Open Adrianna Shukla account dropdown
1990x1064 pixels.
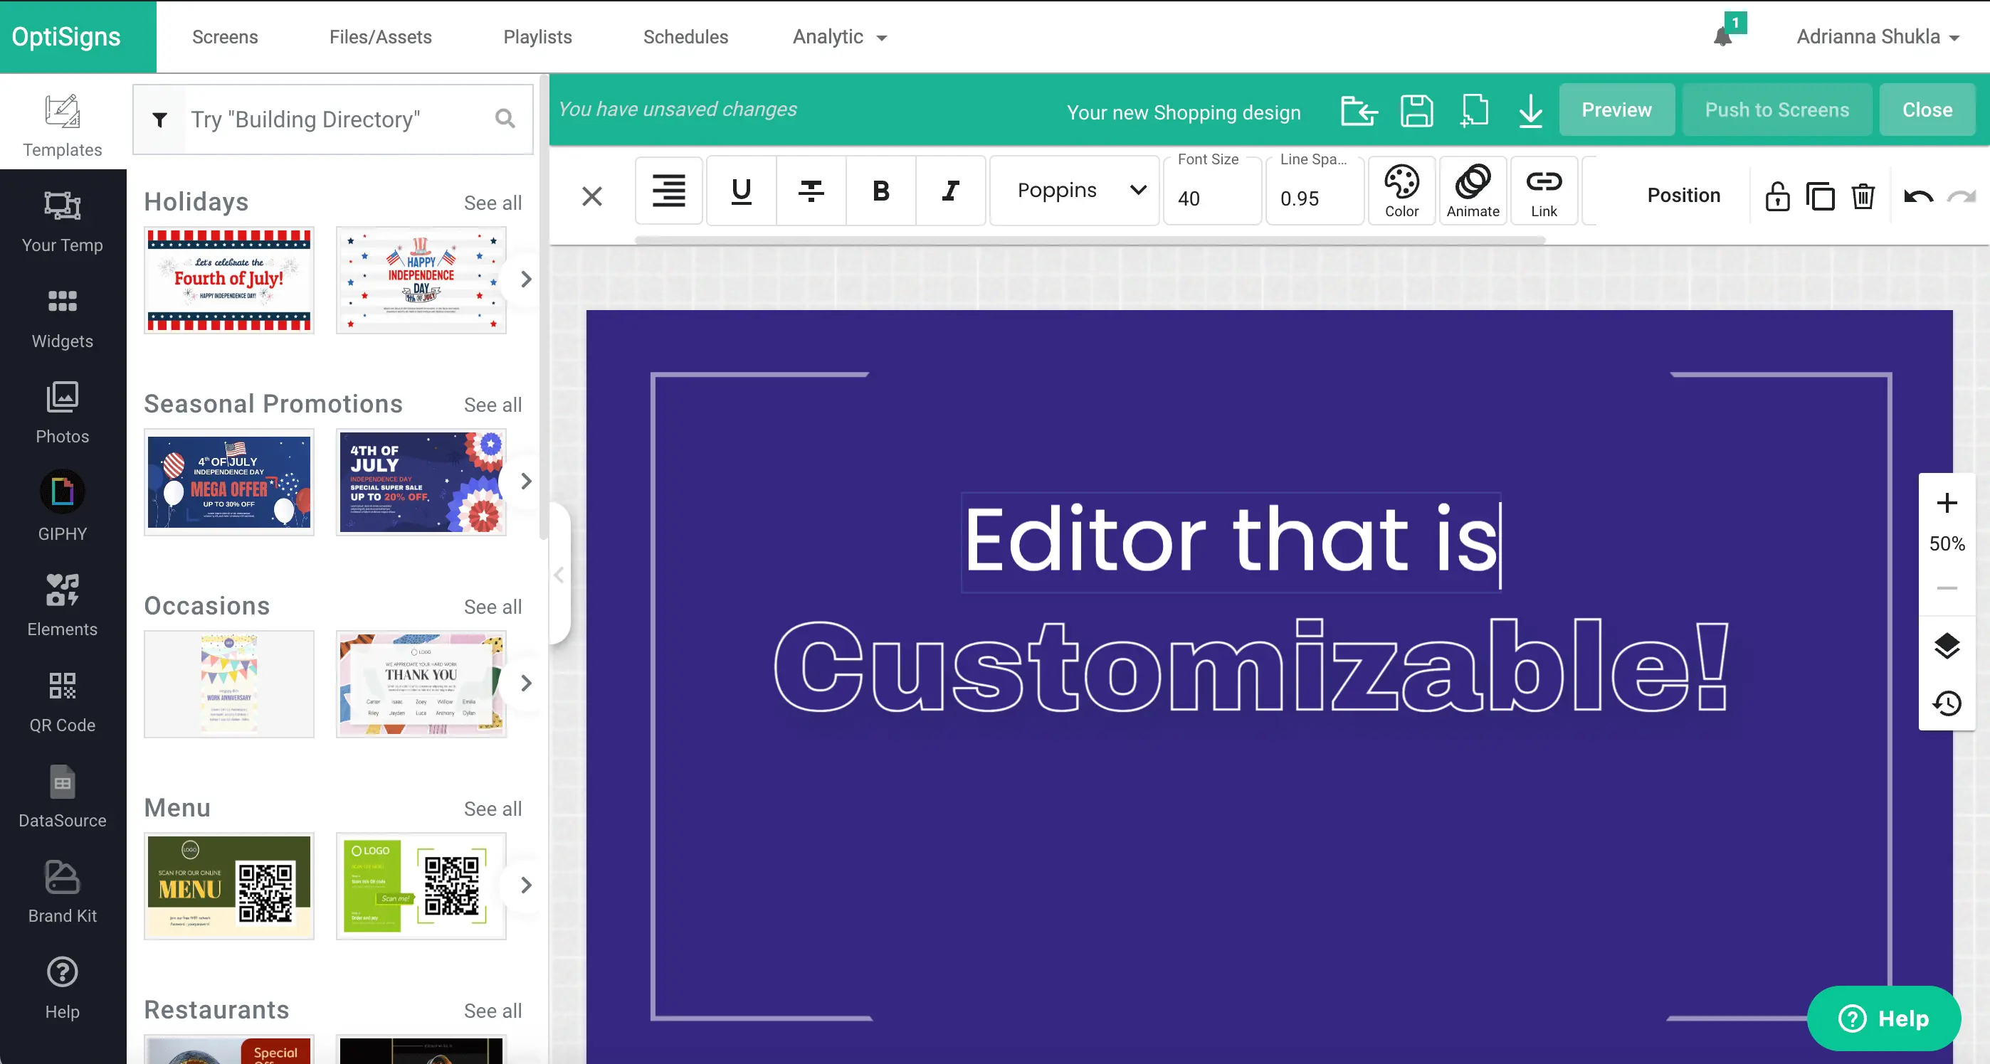(1876, 37)
